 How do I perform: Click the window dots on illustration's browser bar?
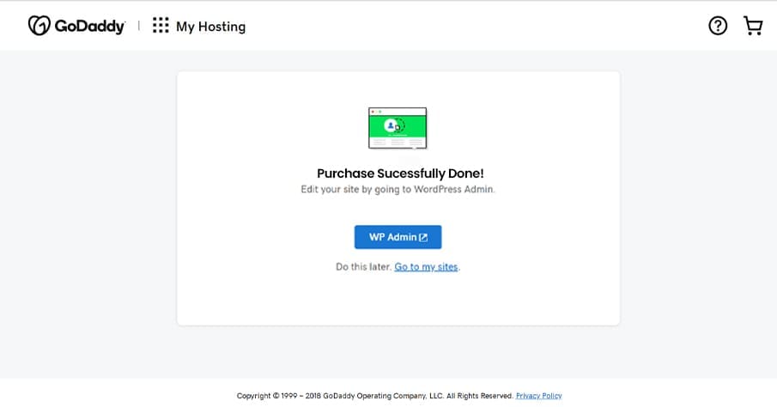tap(374, 111)
